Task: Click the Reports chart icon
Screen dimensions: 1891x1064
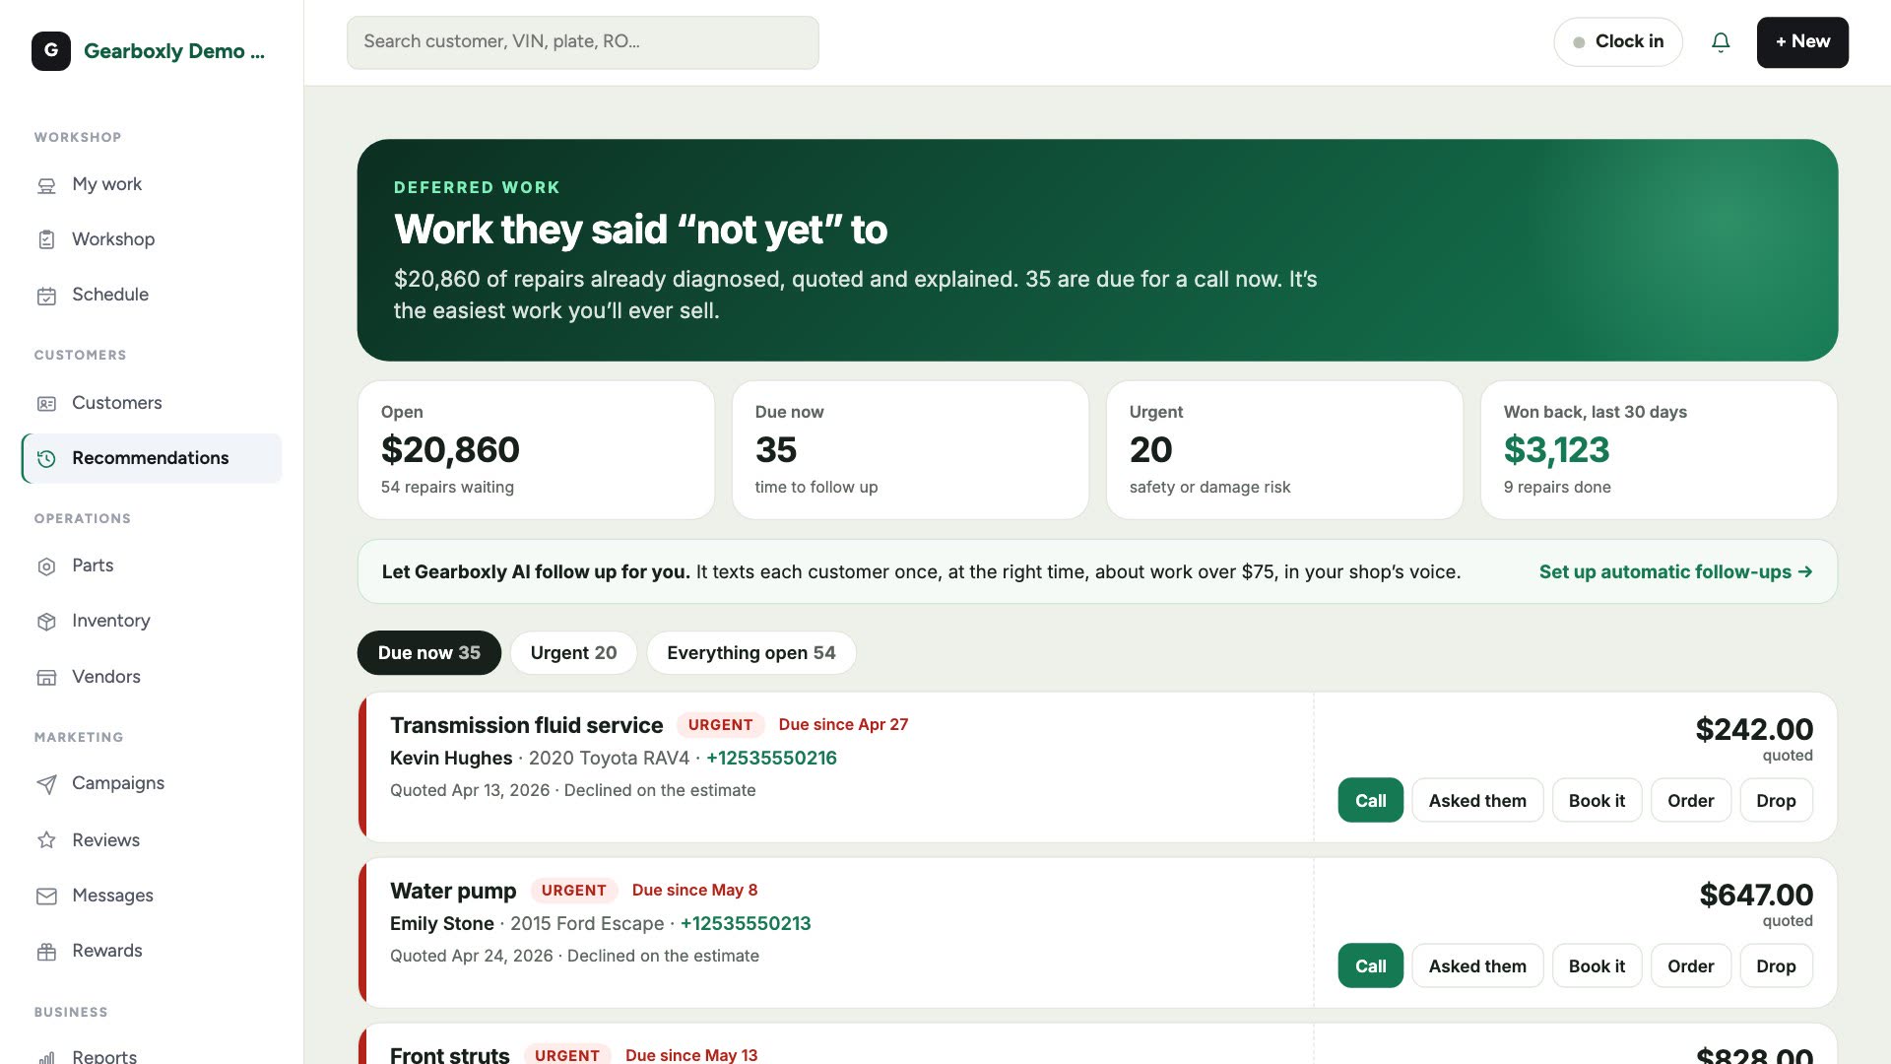Action: click(46, 1057)
